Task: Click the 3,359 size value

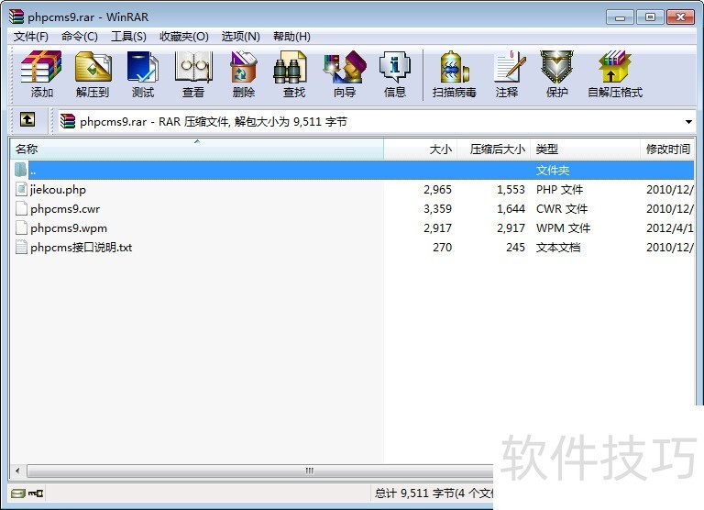Action: click(x=437, y=209)
